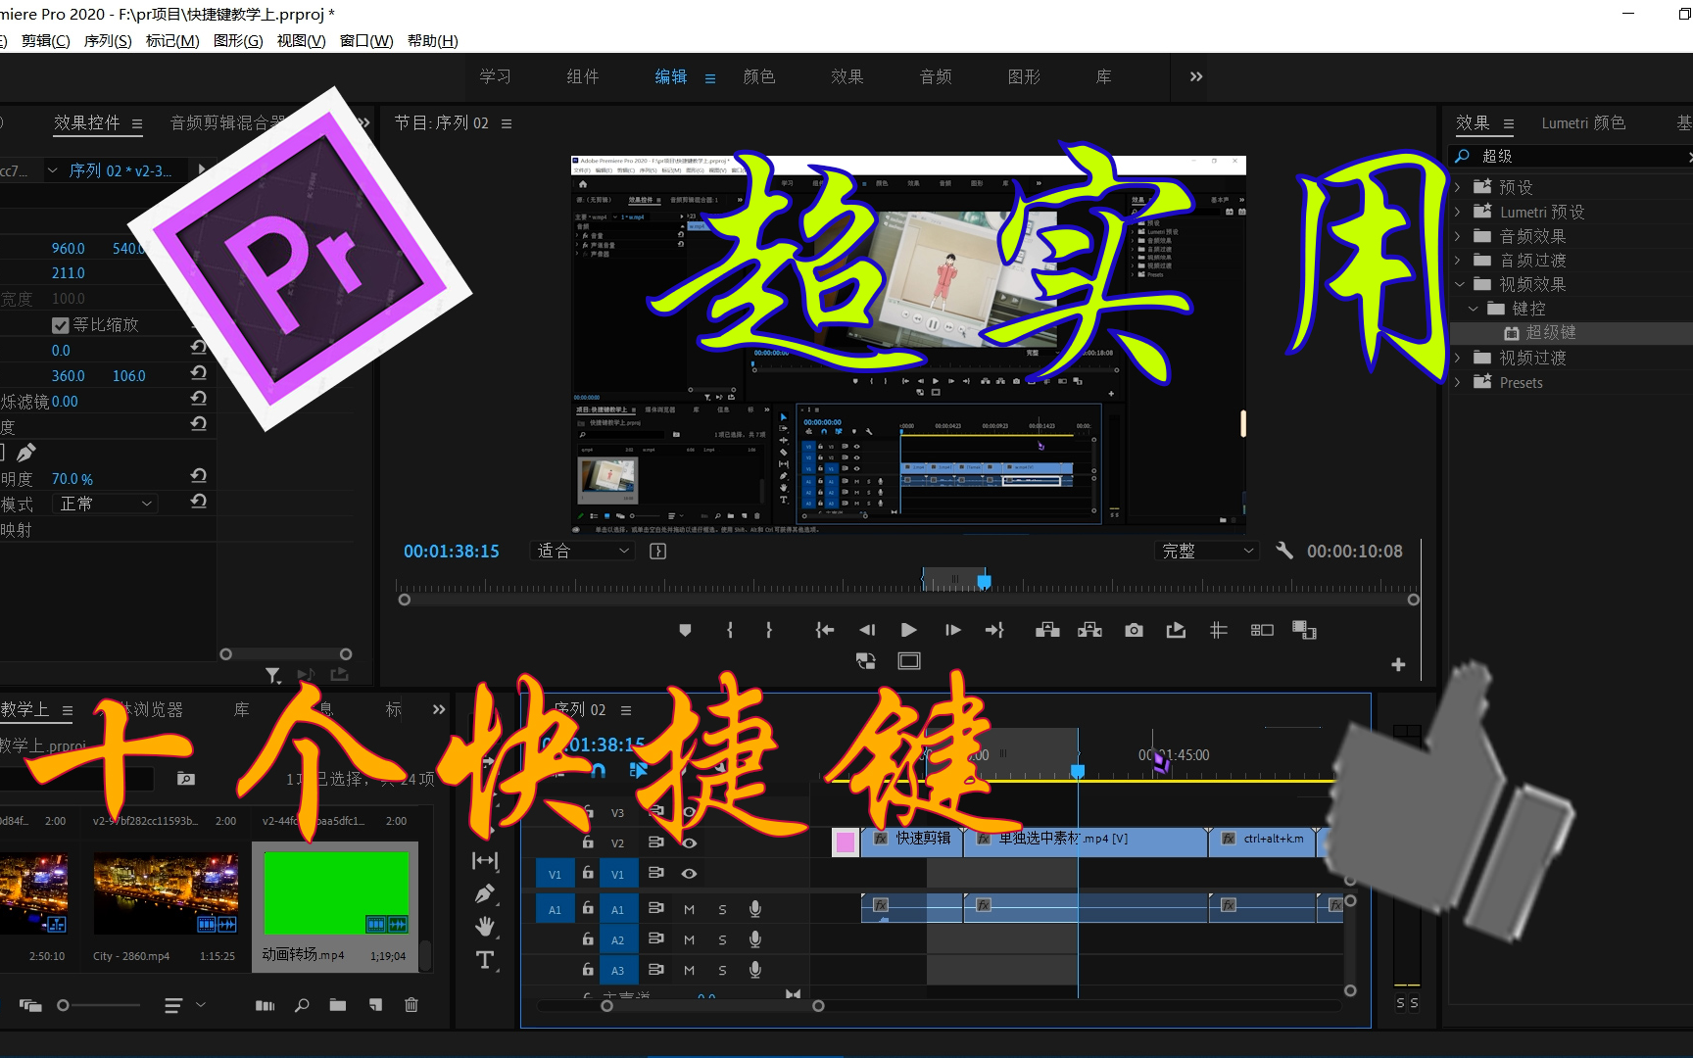1693x1058 pixels.
Task: Switch to the 音频 workspace tab
Action: [936, 76]
